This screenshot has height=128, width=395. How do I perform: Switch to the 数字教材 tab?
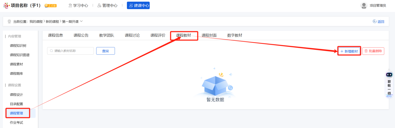click(235, 35)
